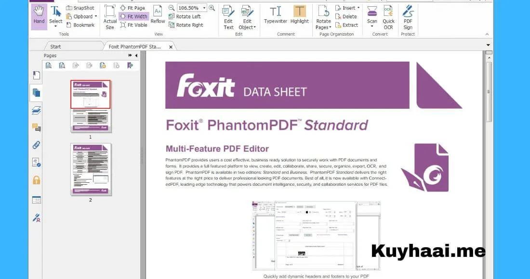
Task: Click Delete pages
Action: tap(346, 16)
